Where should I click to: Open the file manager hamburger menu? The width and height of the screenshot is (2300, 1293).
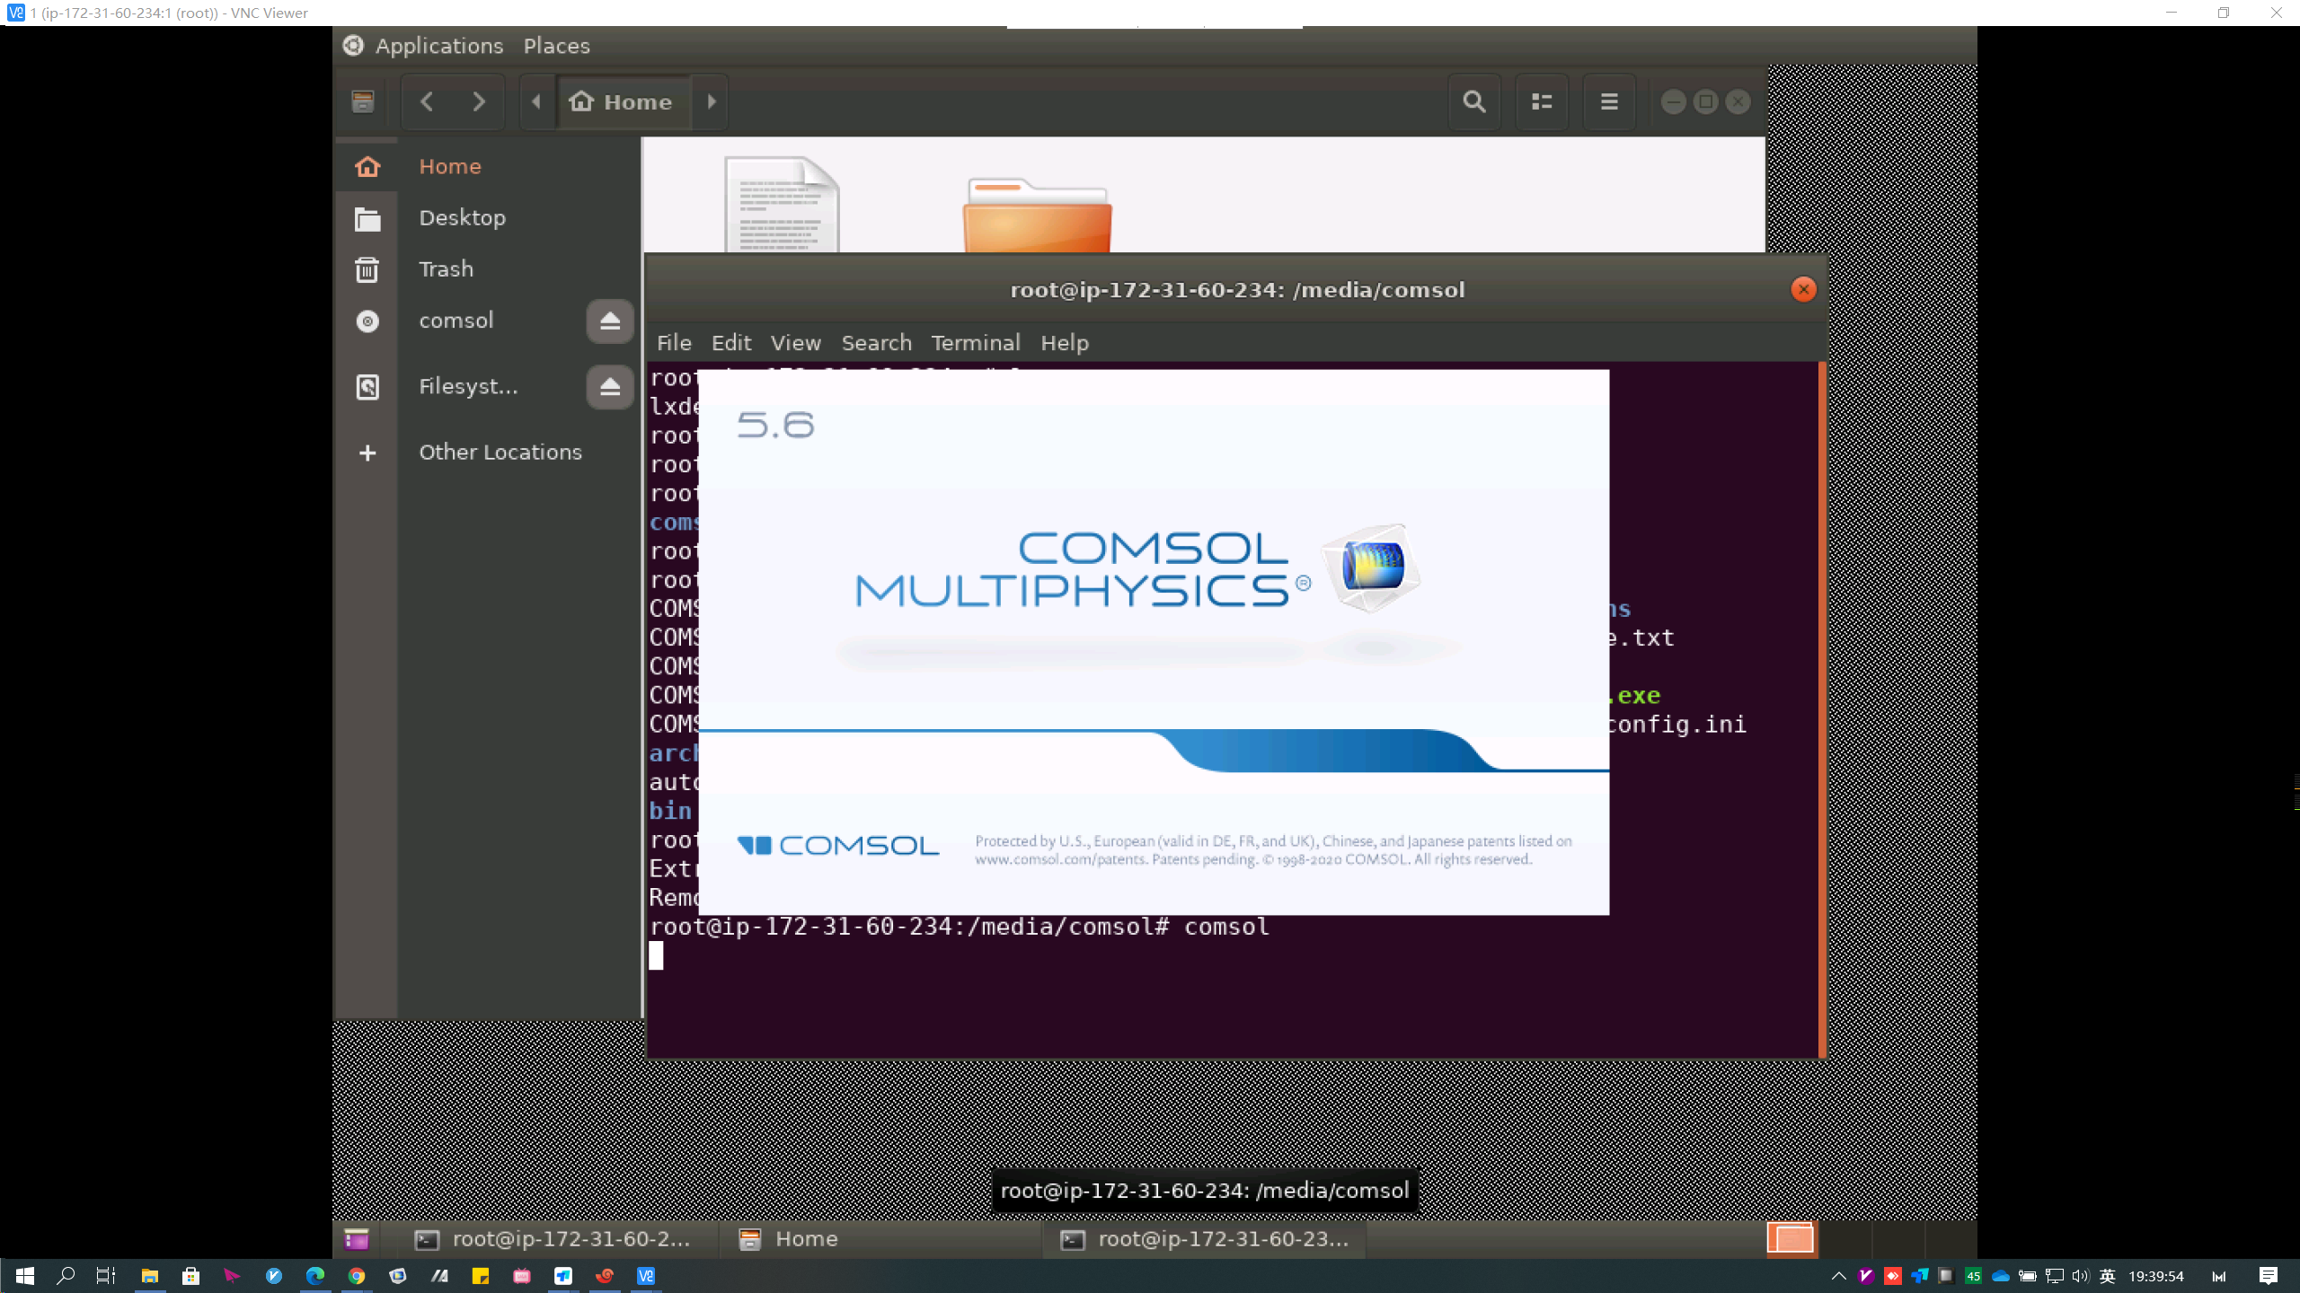pos(1609,101)
